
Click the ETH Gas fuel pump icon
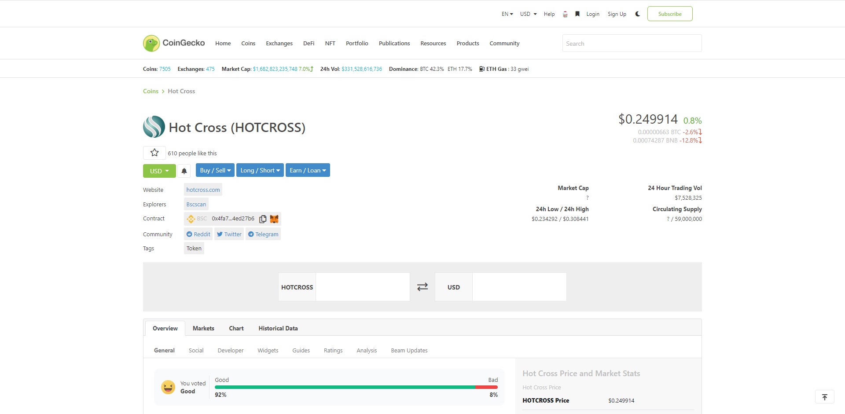(x=481, y=69)
